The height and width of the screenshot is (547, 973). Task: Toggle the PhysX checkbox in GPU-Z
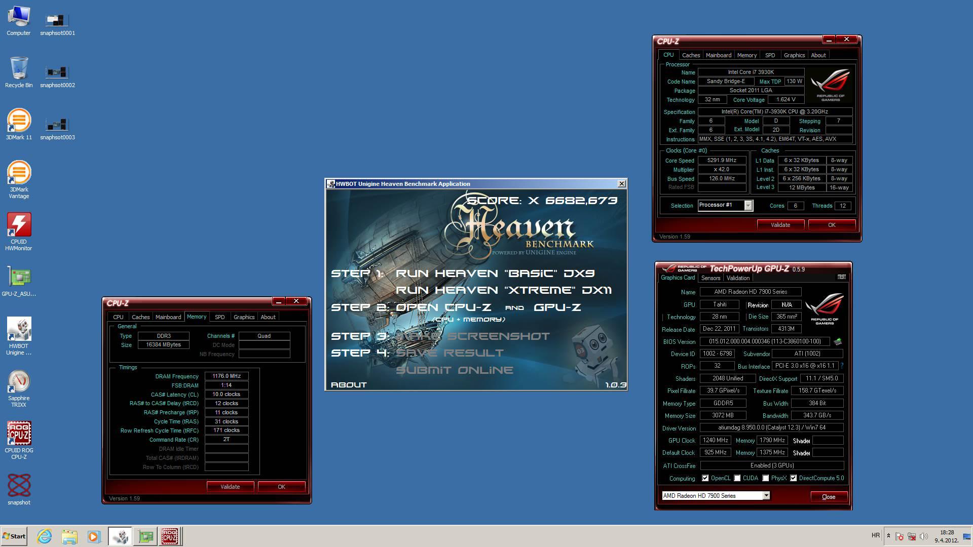[x=766, y=478]
